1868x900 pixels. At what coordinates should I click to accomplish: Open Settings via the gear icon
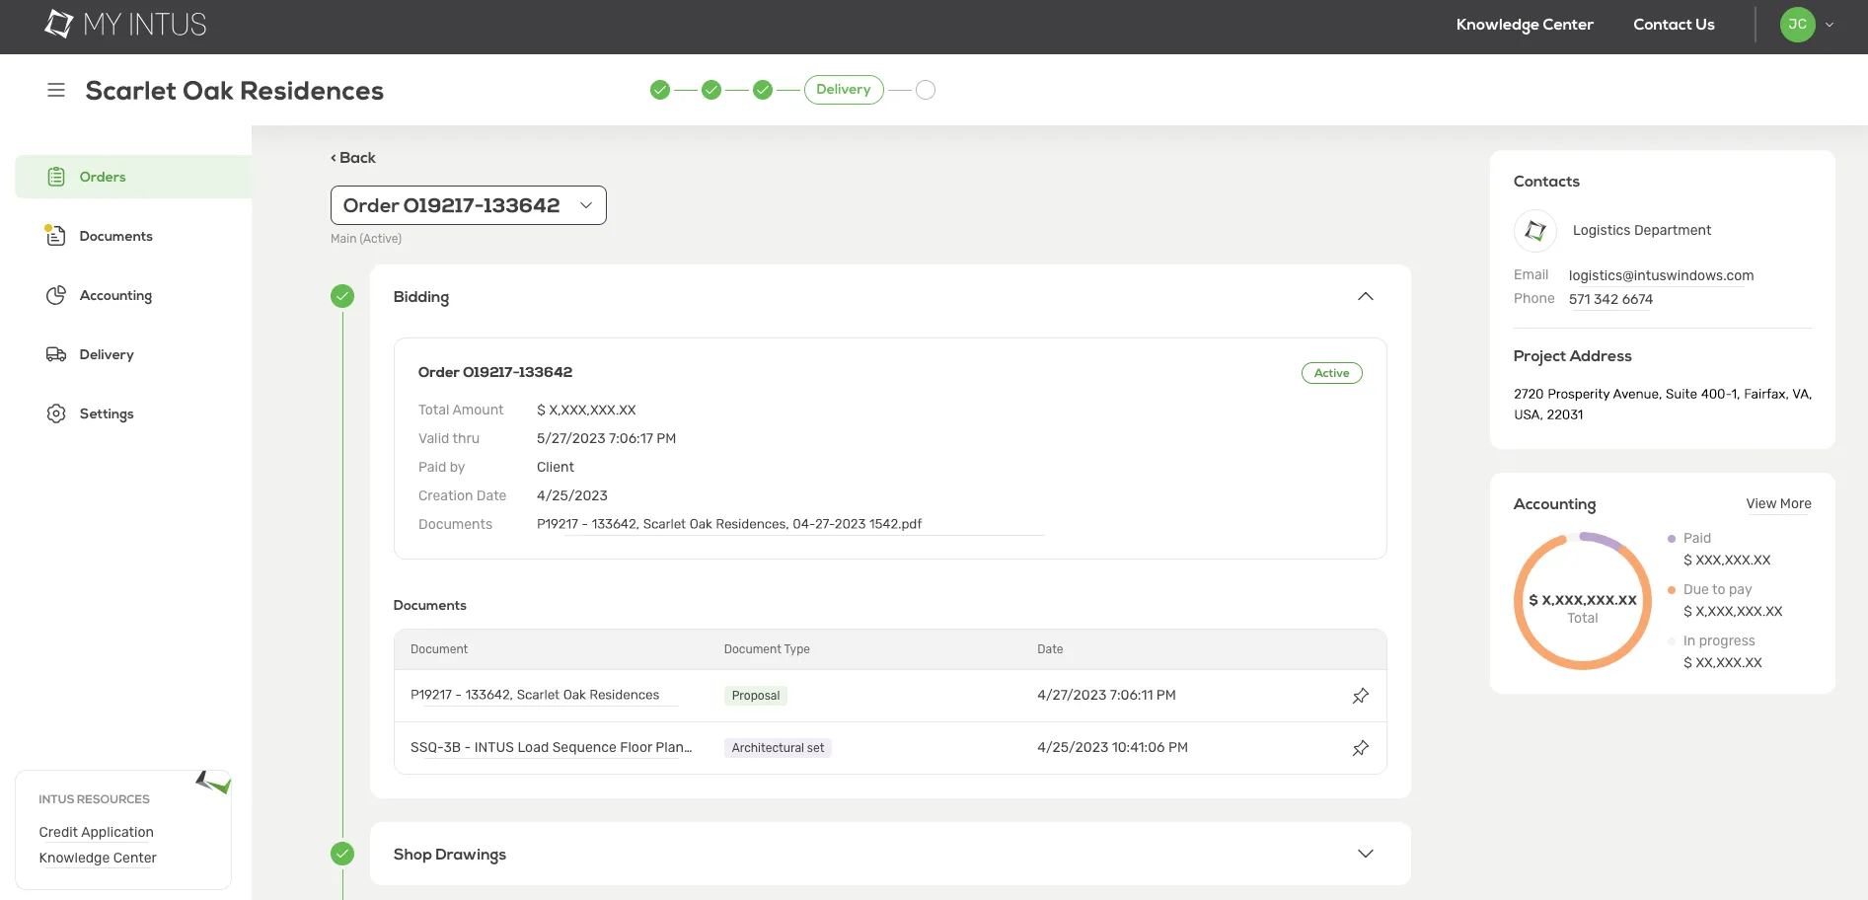point(56,412)
